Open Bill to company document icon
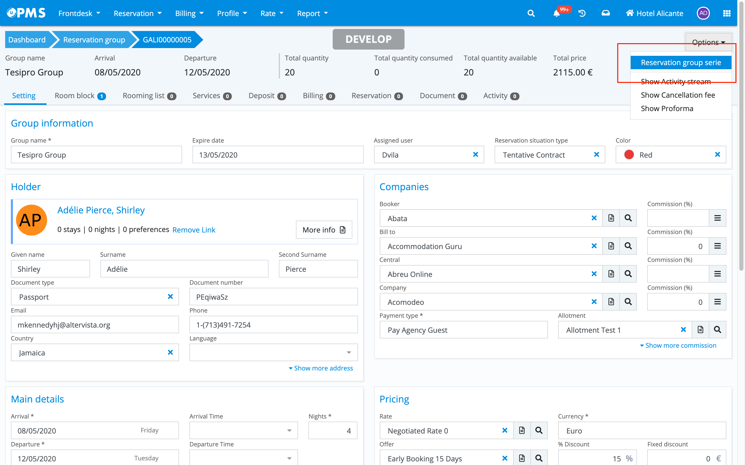The width and height of the screenshot is (745, 465). [611, 246]
